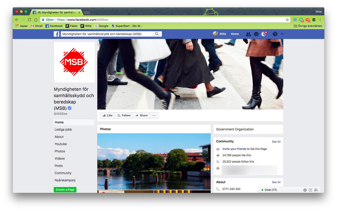Open the Gmail bookmark
The image size is (337, 211).
click(37, 26)
